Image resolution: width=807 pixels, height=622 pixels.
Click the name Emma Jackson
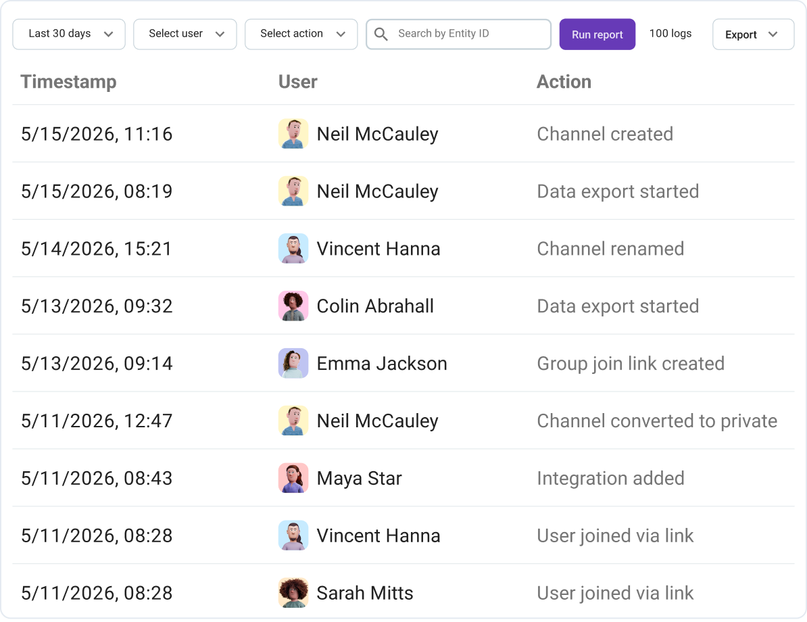382,364
